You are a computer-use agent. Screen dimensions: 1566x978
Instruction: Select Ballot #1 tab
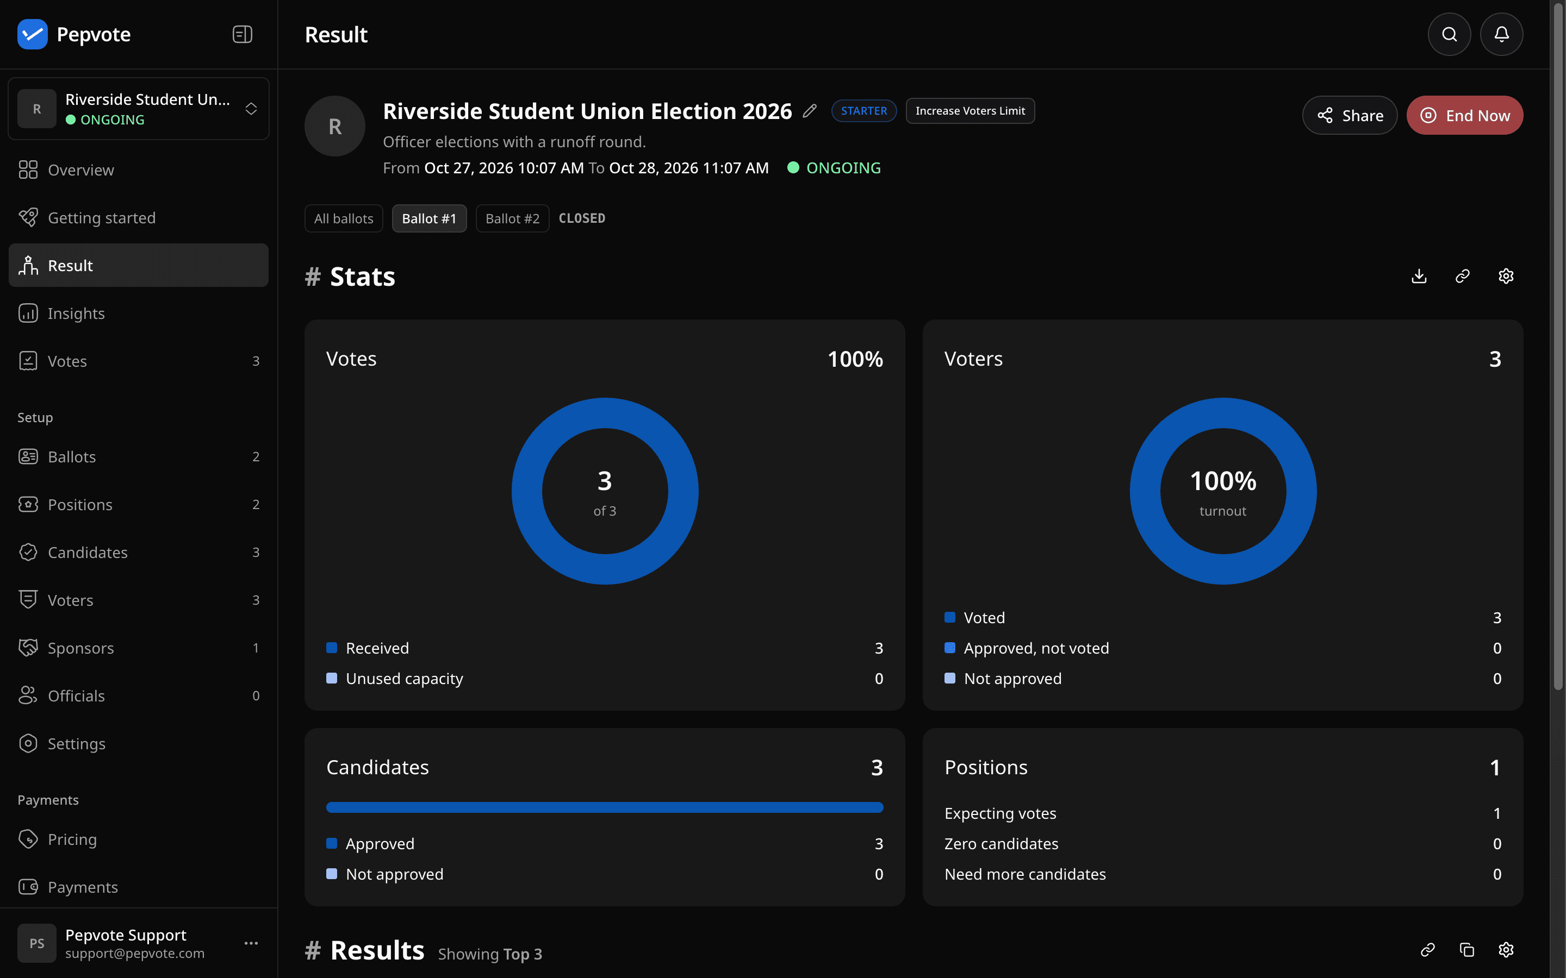point(429,218)
